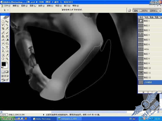
Task: Select the Gradient tool
Action: (x=7, y=40)
